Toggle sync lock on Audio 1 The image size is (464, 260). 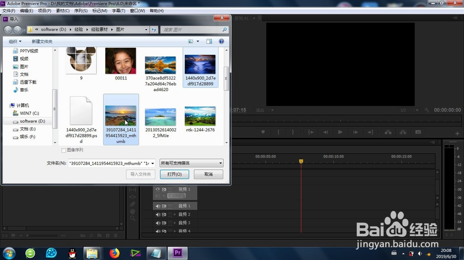(164, 206)
